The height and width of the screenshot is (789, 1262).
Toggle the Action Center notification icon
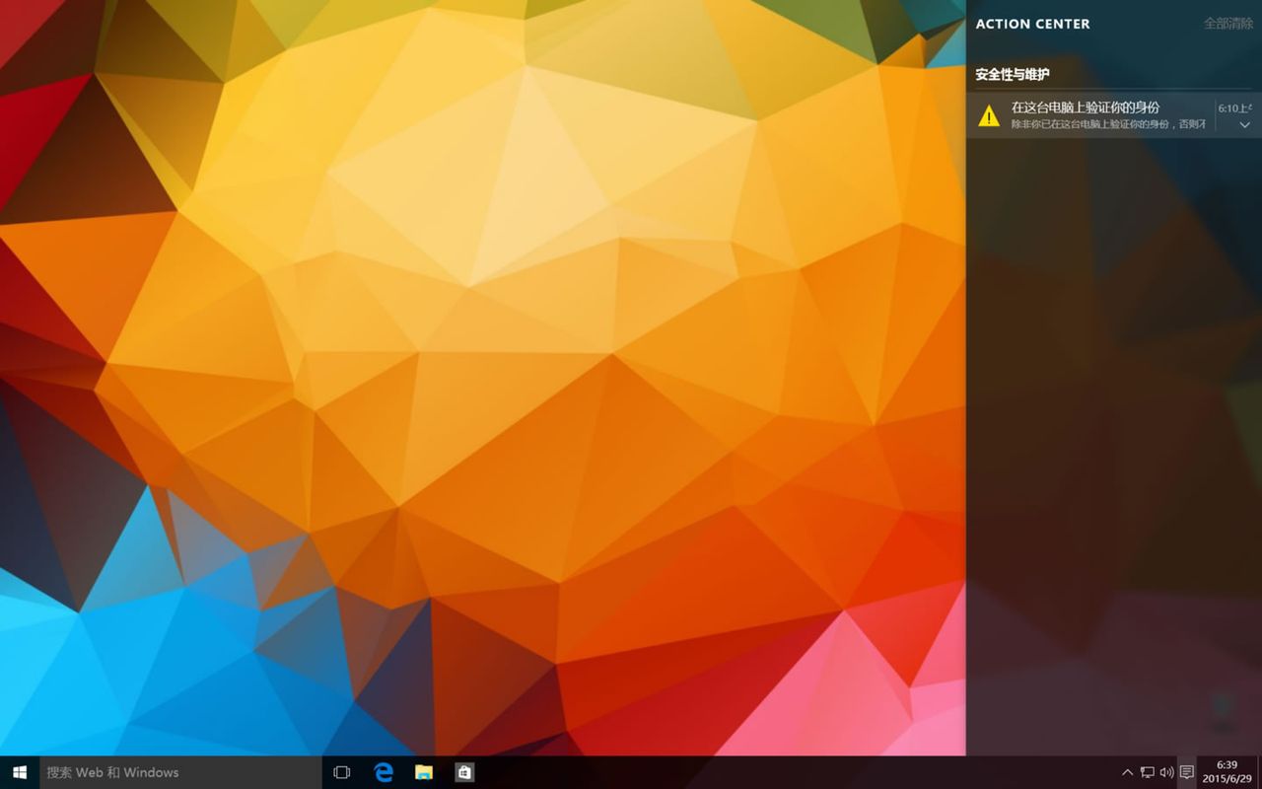(x=1187, y=772)
